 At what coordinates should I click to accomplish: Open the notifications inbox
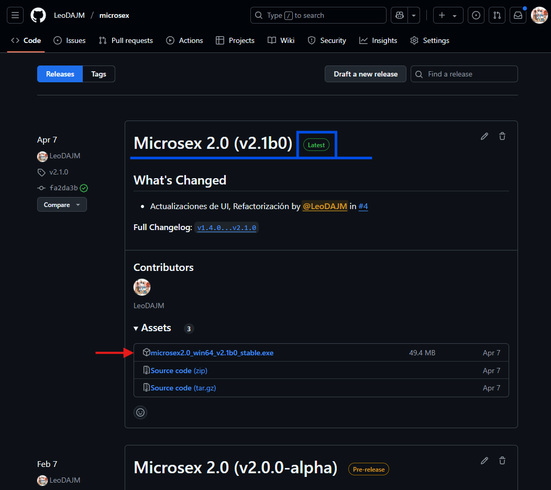[x=518, y=15]
